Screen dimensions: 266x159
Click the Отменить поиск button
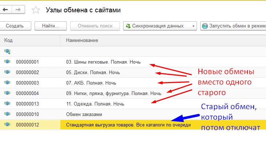[x=94, y=26]
